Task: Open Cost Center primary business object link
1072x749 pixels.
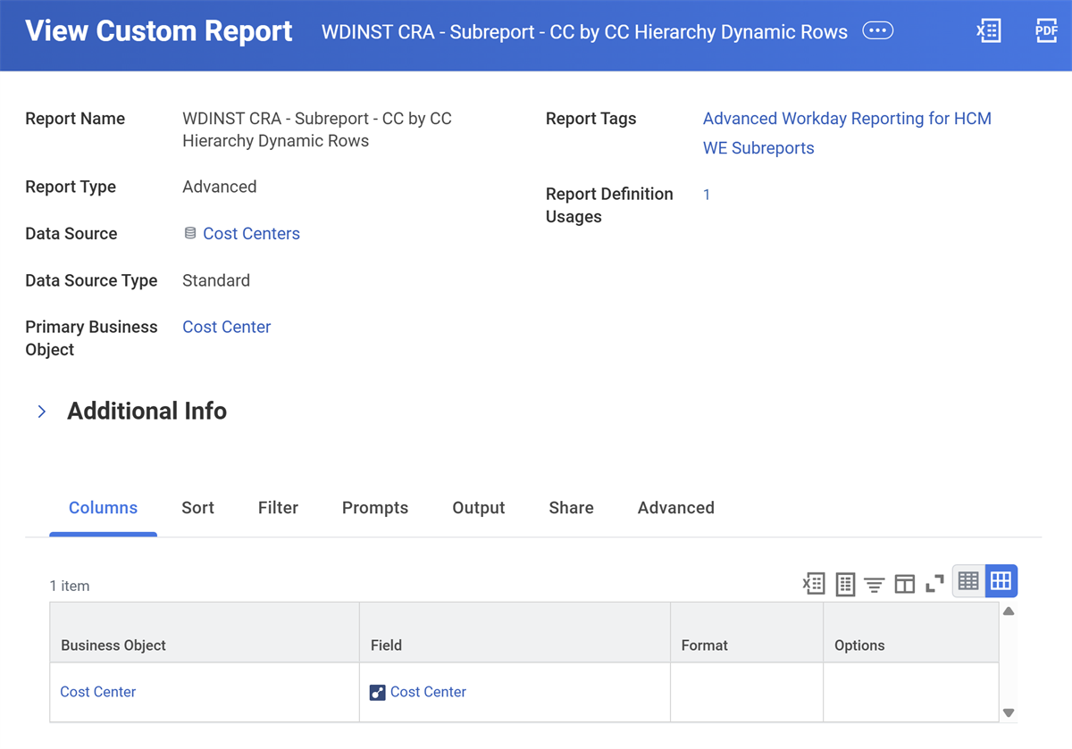Action: click(227, 327)
